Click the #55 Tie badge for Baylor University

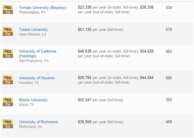pyautogui.click(x=8, y=102)
